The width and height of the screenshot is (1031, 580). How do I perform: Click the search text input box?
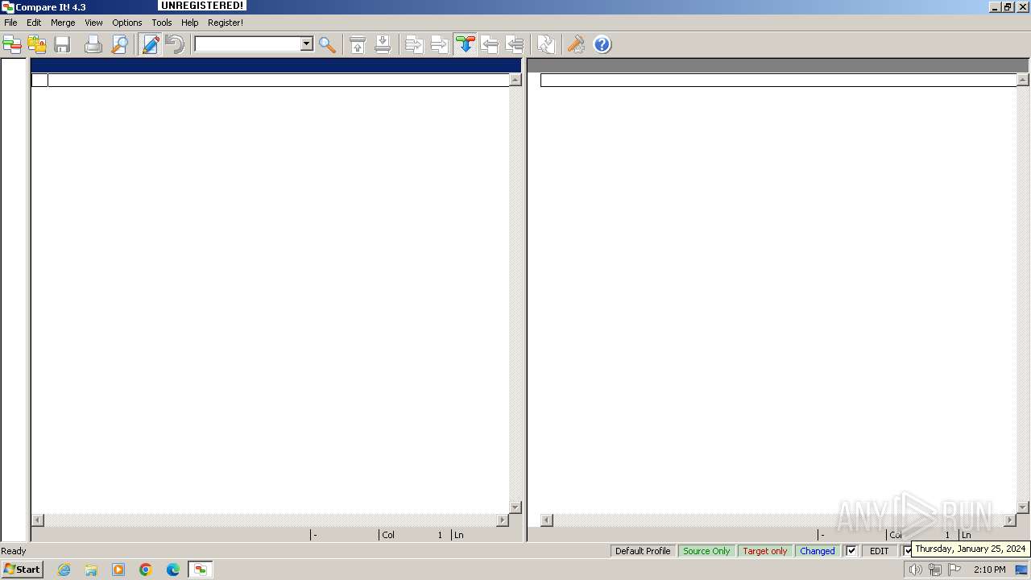point(247,44)
